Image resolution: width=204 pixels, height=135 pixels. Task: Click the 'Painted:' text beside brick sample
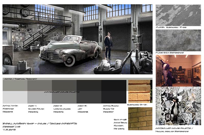[x=119, y=126]
